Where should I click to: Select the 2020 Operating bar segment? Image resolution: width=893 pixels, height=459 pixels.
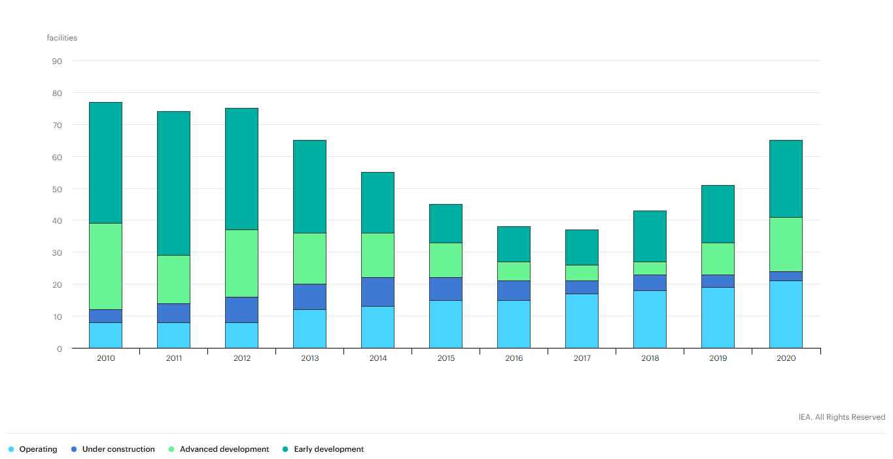786,314
